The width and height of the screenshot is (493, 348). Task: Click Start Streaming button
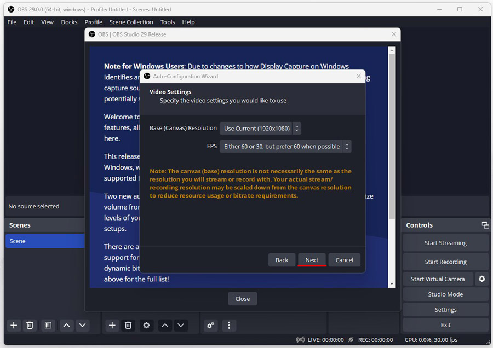pos(445,243)
